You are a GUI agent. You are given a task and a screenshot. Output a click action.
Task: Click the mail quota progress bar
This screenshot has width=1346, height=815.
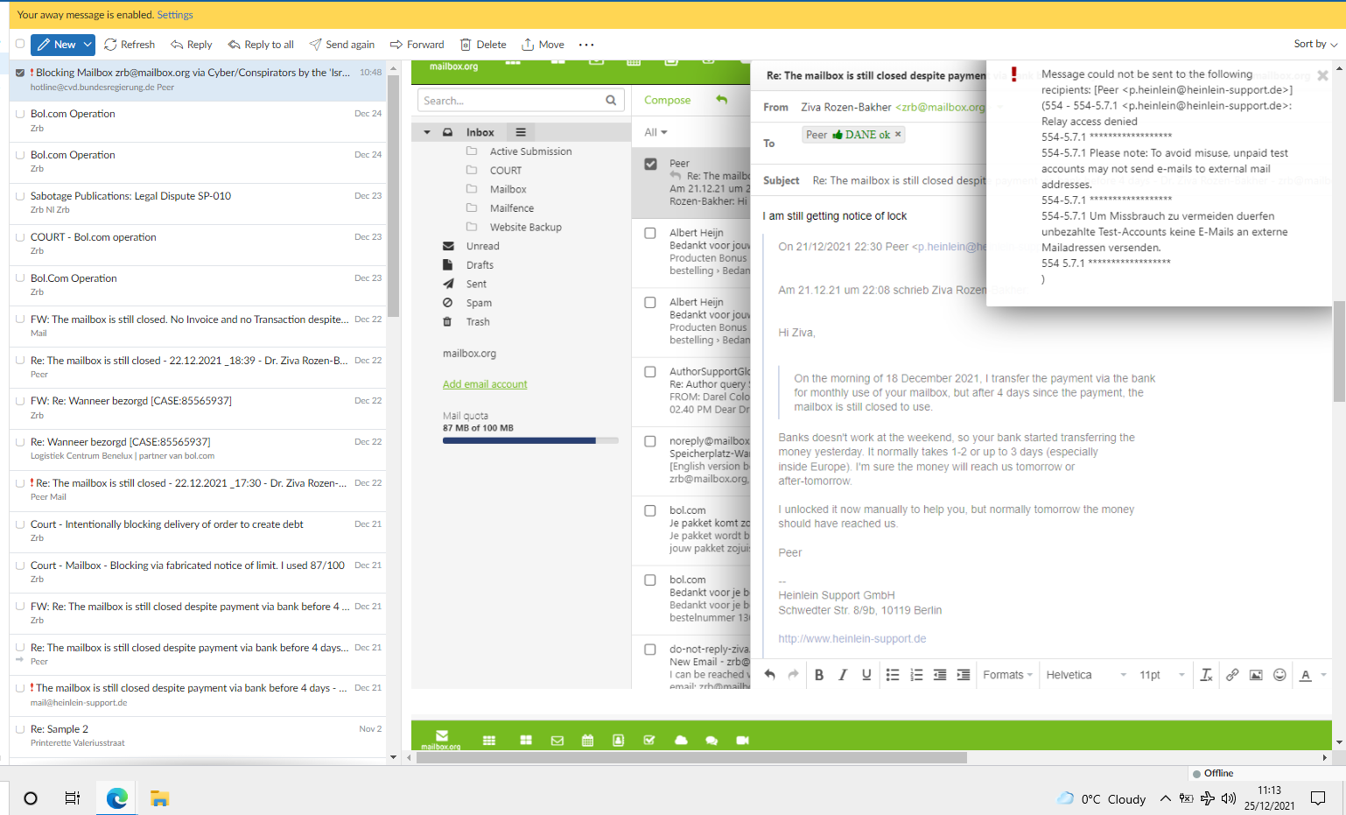[x=530, y=440]
